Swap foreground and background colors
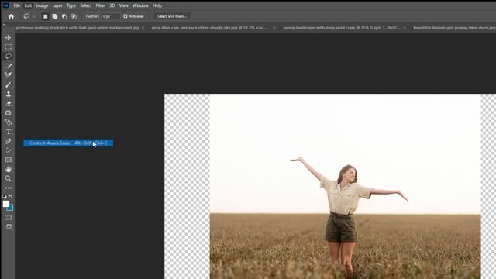The height and width of the screenshot is (279, 496). [x=11, y=196]
